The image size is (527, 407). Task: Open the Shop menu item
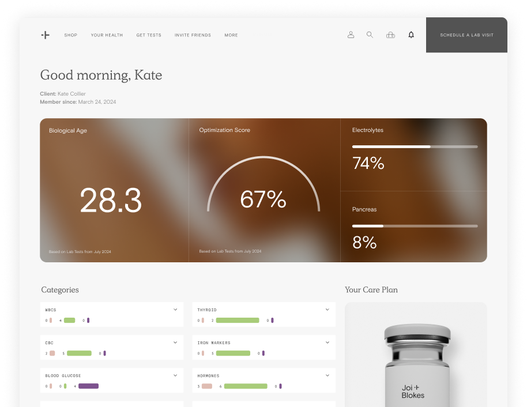coord(70,35)
